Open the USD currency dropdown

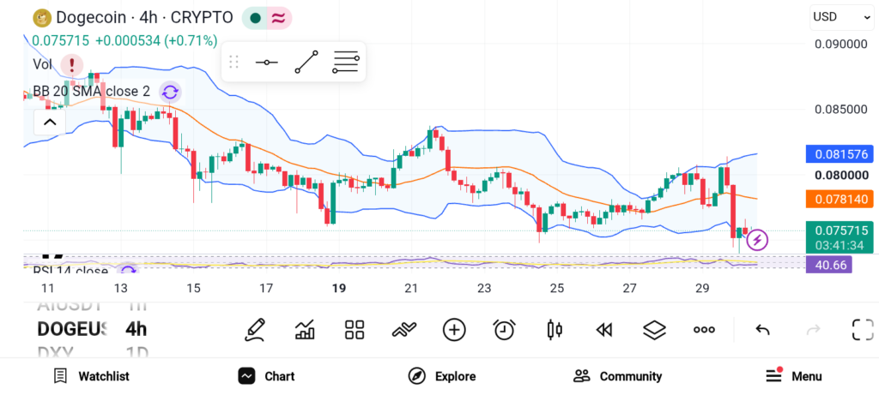pyautogui.click(x=841, y=17)
